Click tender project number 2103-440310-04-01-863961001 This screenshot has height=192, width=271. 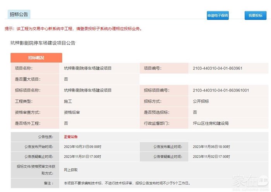[x=221, y=90]
